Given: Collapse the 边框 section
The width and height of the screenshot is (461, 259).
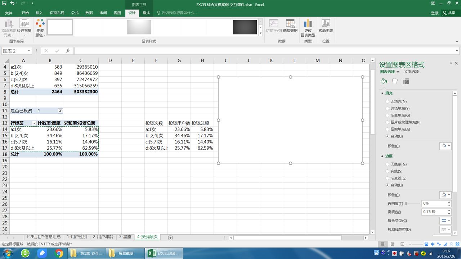Looking at the screenshot, I should point(383,156).
